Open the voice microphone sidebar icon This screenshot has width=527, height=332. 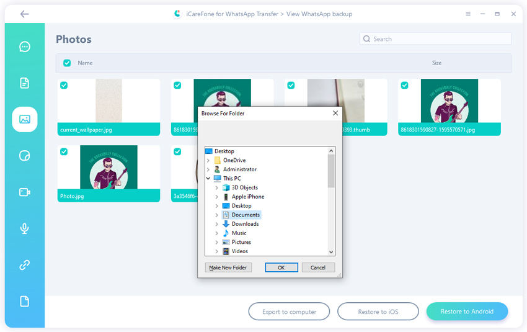[25, 228]
